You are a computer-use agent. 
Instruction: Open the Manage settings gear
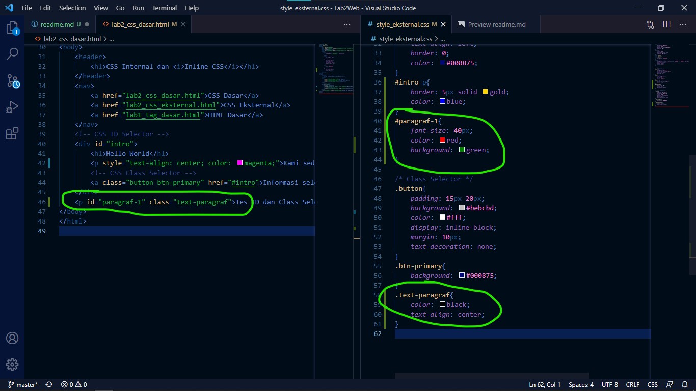12,364
